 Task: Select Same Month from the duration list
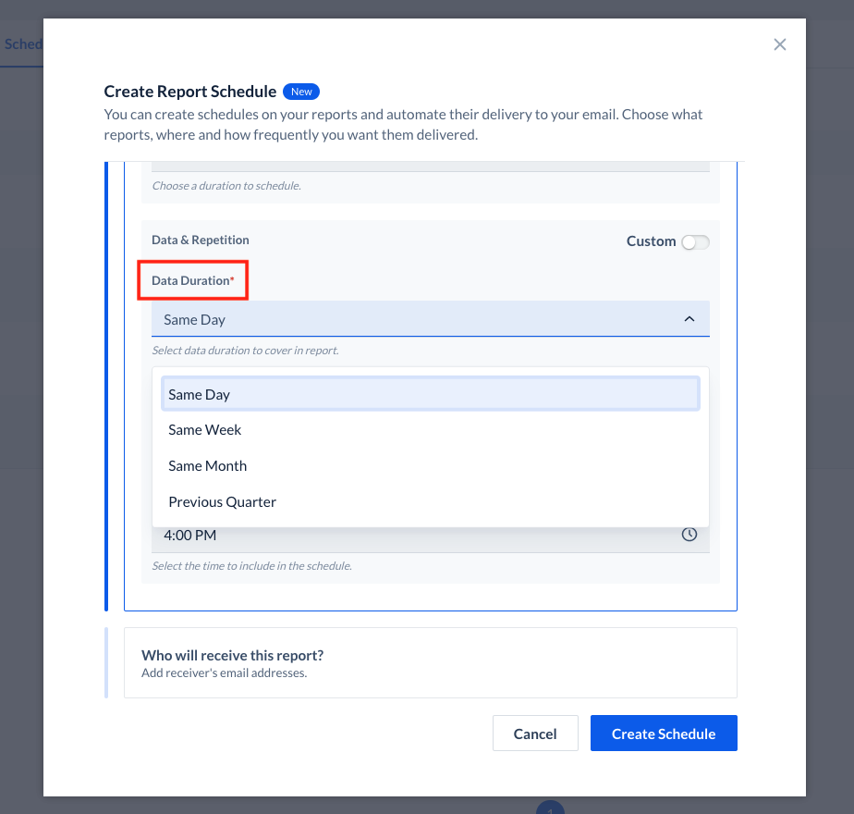pyautogui.click(x=207, y=465)
